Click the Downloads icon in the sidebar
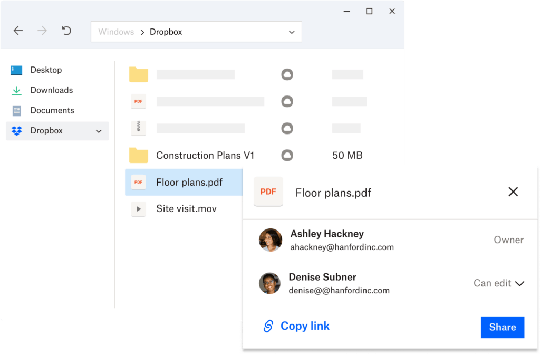This screenshot has width=540, height=354. click(16, 90)
